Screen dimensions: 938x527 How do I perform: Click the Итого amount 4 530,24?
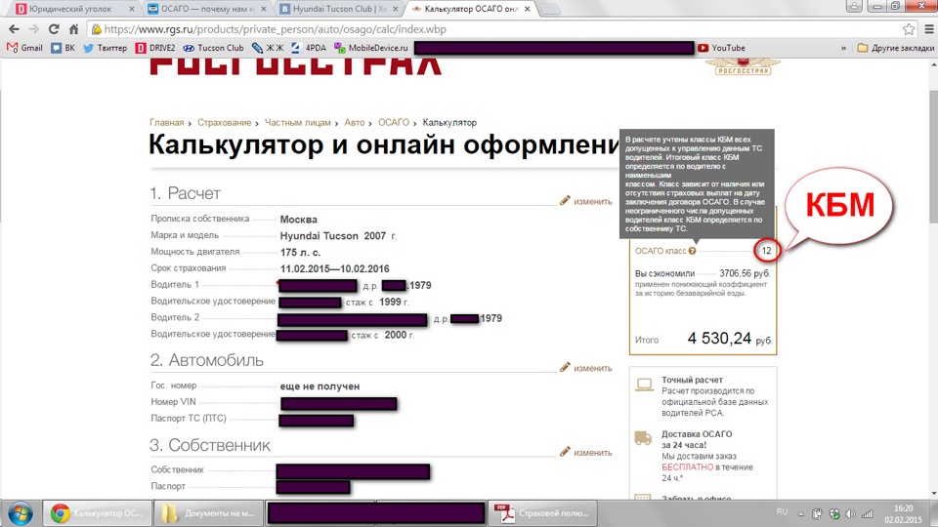[719, 339]
